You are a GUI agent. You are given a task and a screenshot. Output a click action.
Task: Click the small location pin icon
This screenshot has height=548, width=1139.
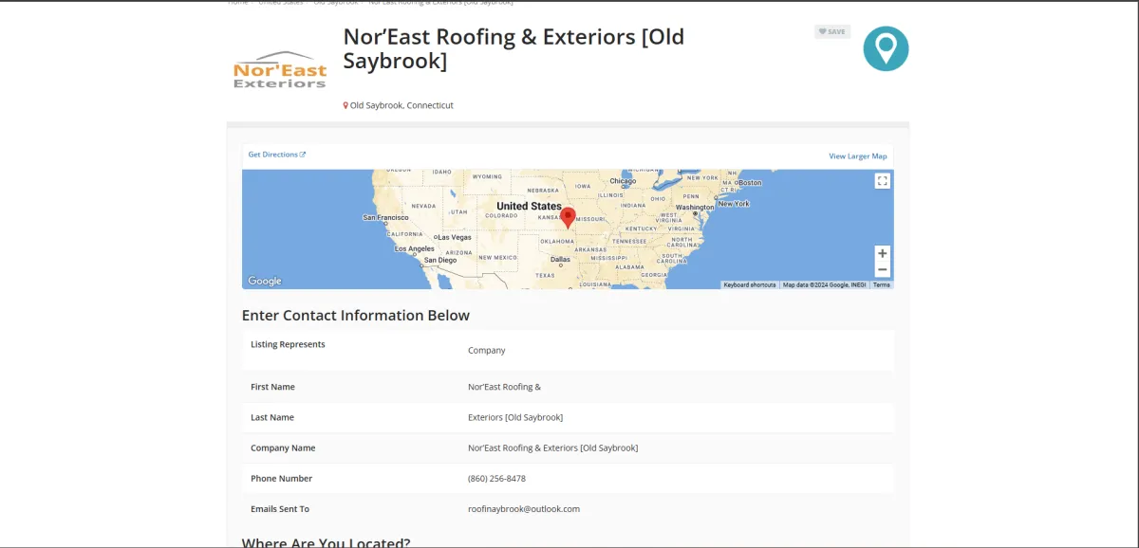345,105
